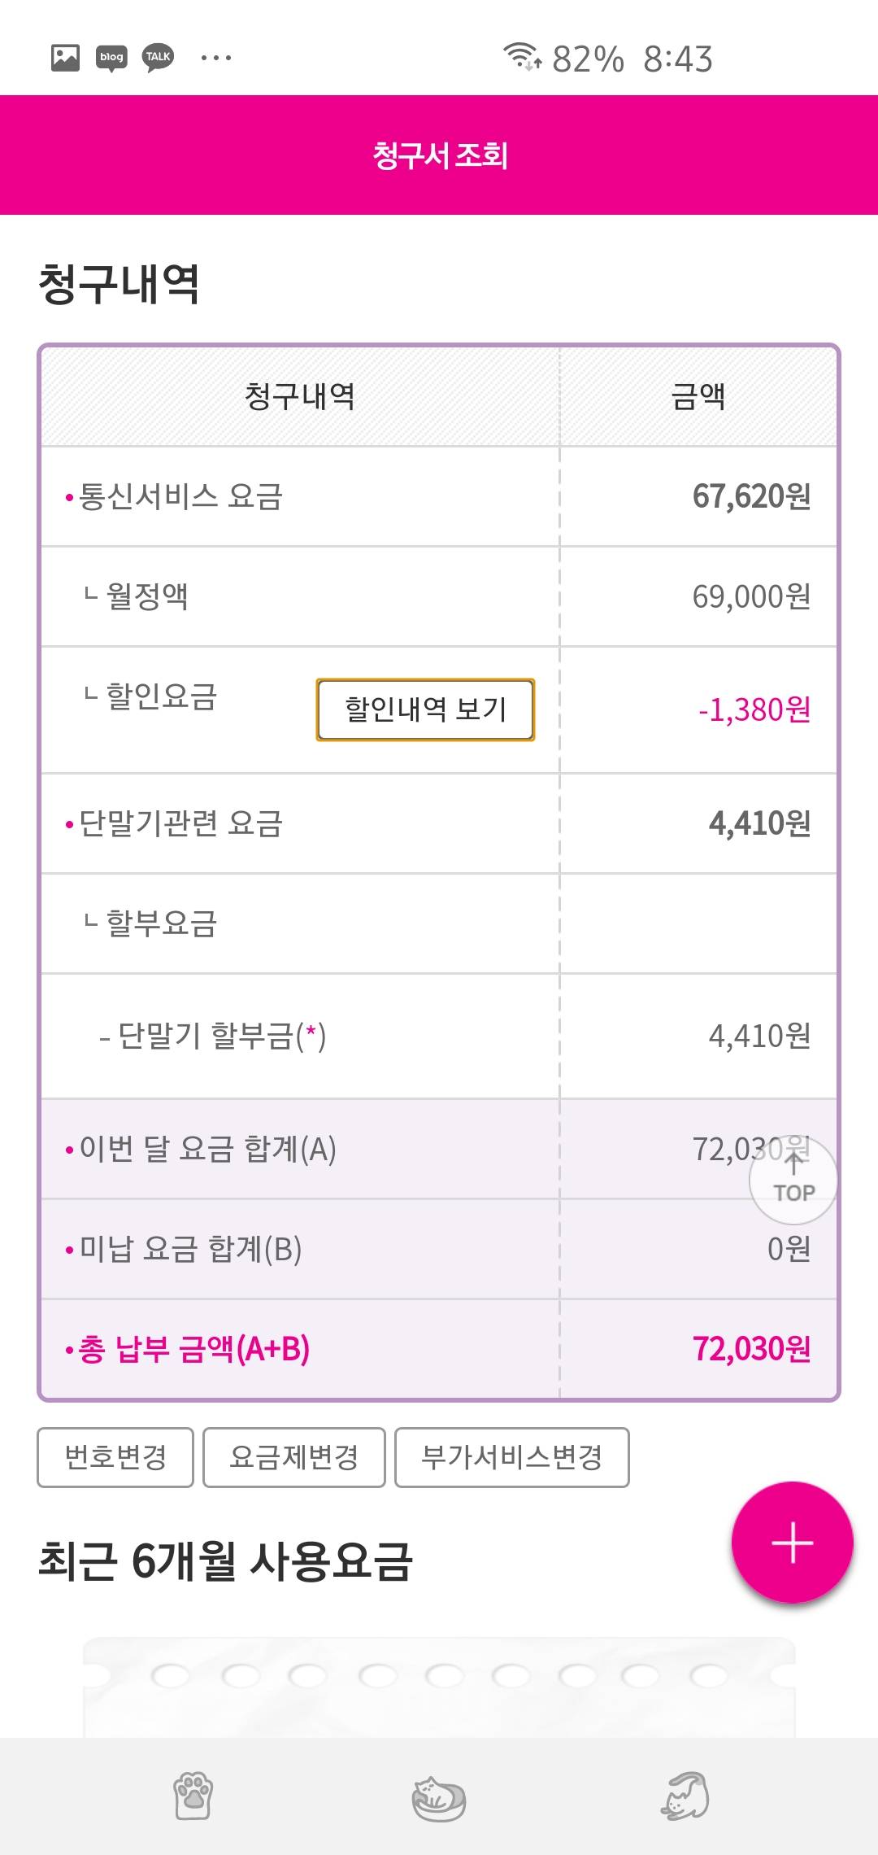The height and width of the screenshot is (1855, 878).
Task: Tap the three-dots overflow in status bar
Action: 215,58
